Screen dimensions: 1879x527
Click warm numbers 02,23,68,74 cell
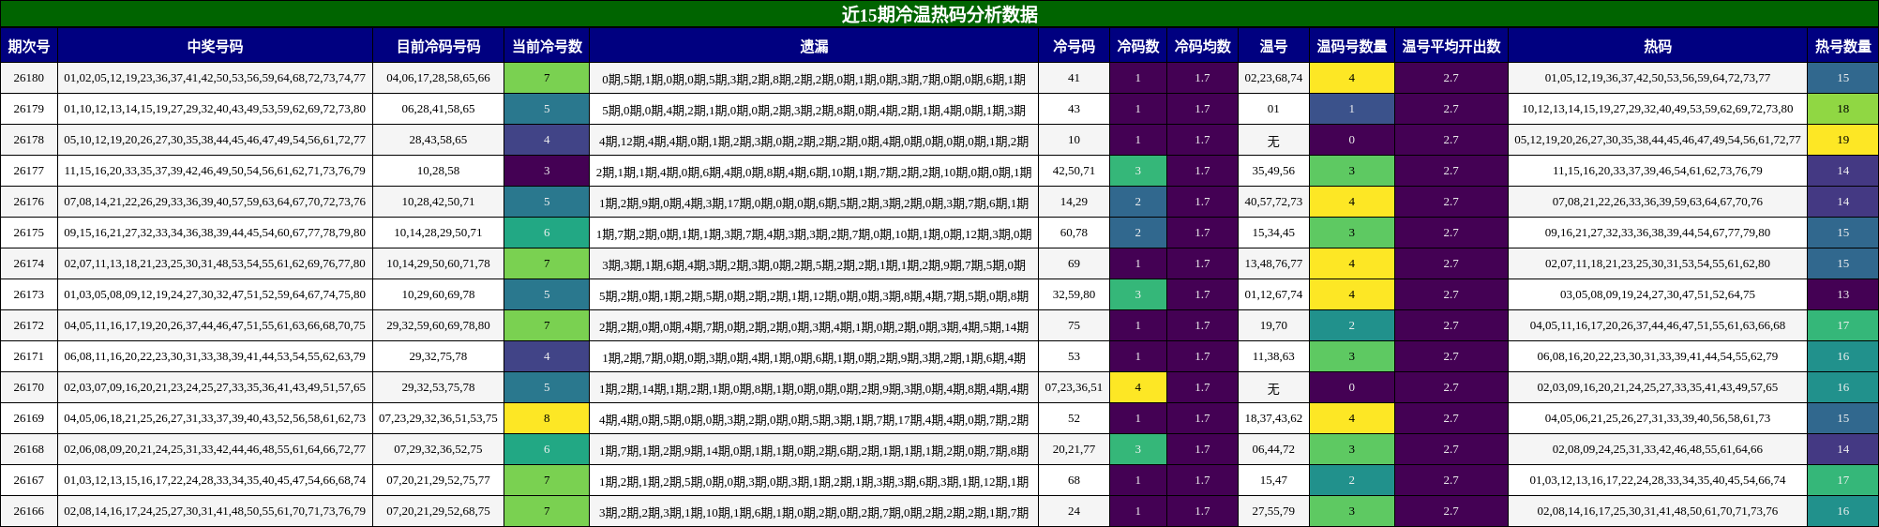tap(1273, 78)
